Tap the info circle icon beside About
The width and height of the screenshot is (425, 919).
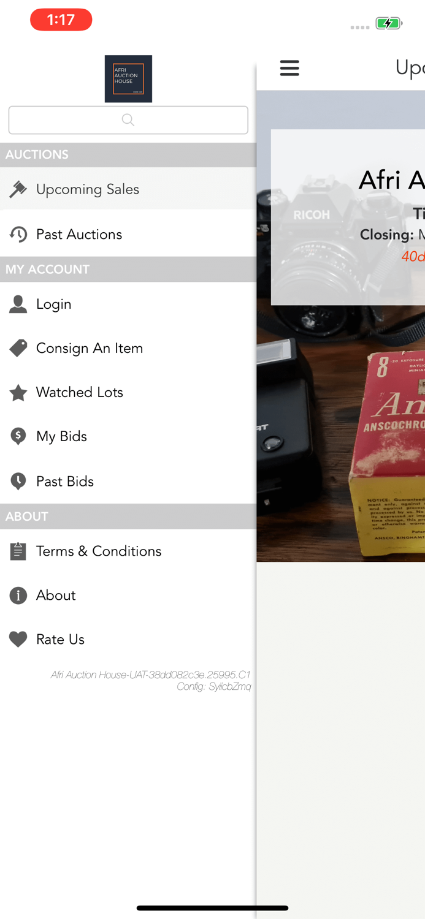[18, 596]
